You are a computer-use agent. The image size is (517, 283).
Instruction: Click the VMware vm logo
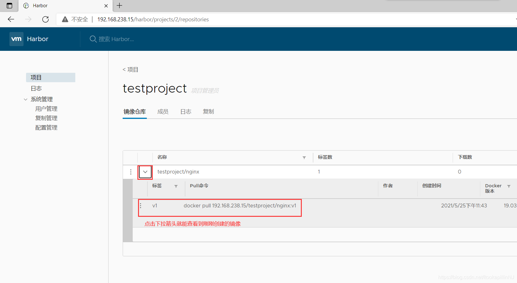(x=16, y=39)
